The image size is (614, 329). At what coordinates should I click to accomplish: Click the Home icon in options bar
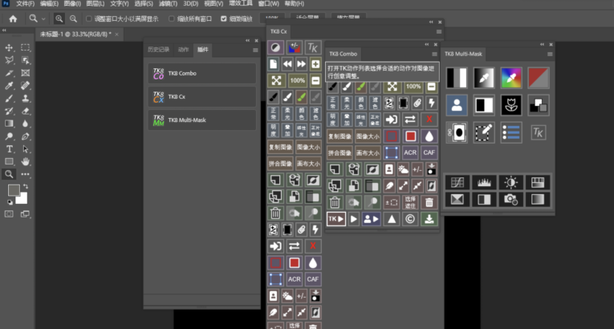click(13, 18)
